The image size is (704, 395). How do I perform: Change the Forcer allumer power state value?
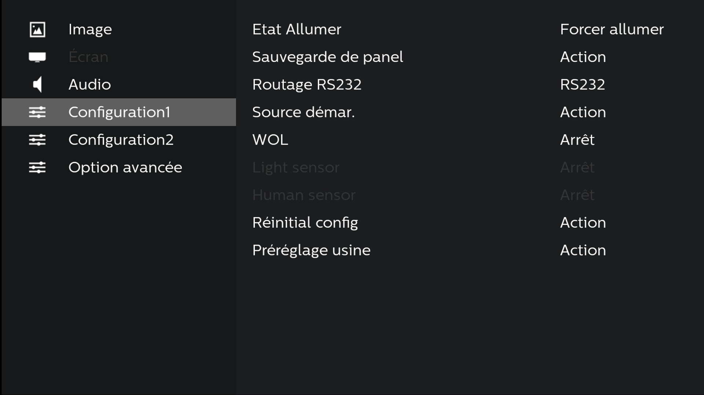[x=612, y=29]
